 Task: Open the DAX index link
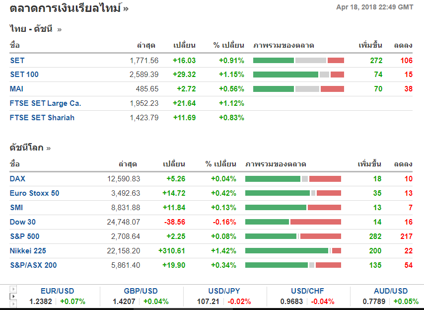[17, 179]
